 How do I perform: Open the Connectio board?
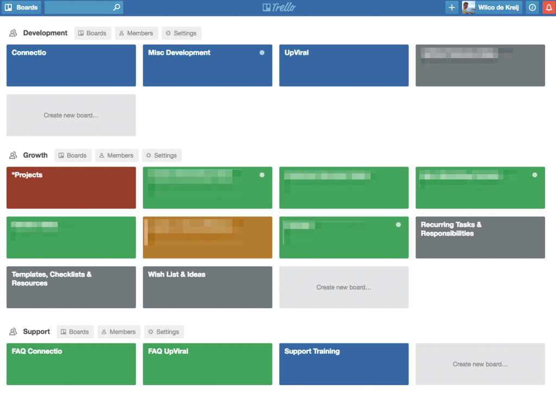click(x=71, y=65)
